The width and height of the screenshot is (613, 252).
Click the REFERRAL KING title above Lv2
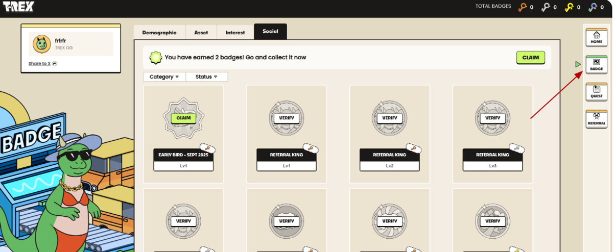click(389, 155)
